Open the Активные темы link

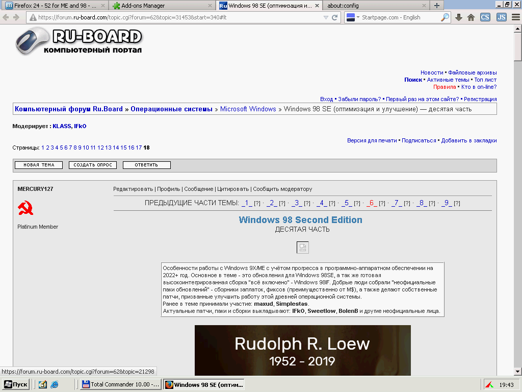pos(448,80)
